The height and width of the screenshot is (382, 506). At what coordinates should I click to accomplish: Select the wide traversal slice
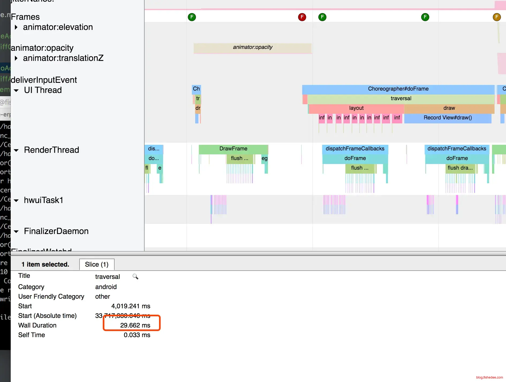[x=401, y=99]
